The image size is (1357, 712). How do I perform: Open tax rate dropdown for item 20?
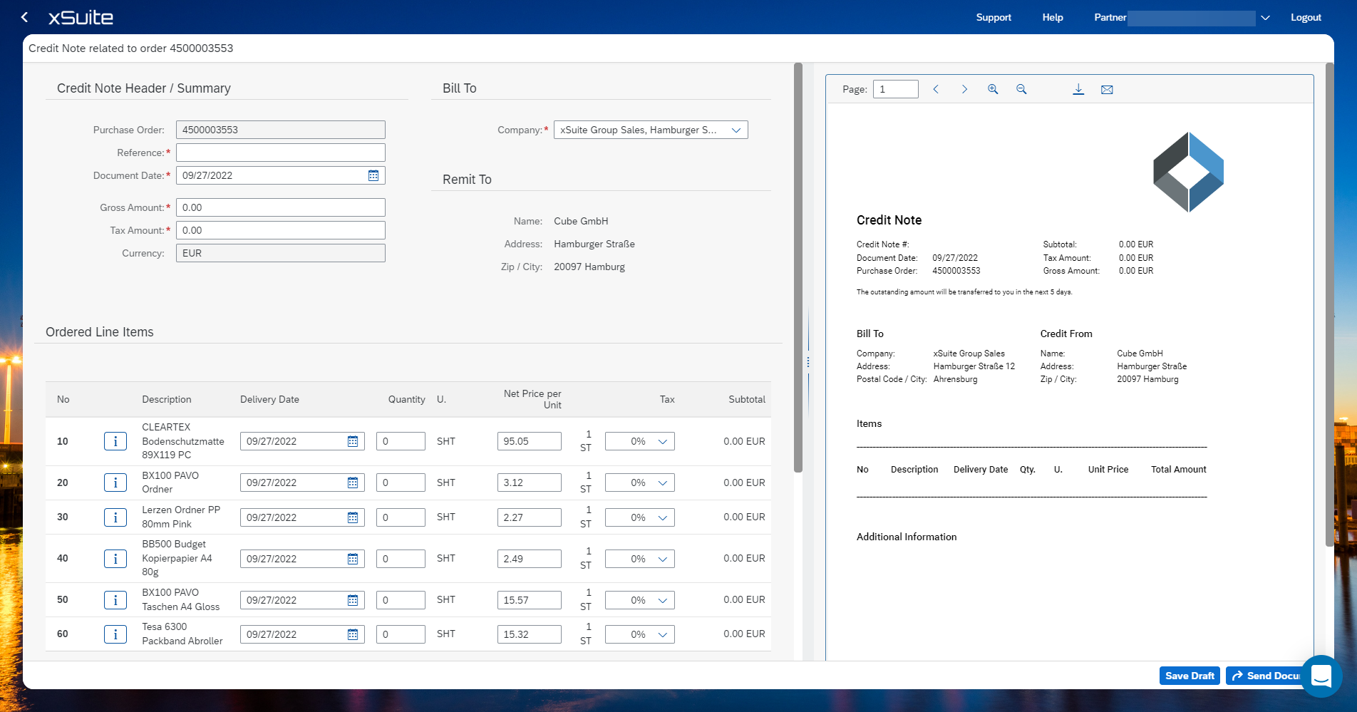tap(662, 483)
